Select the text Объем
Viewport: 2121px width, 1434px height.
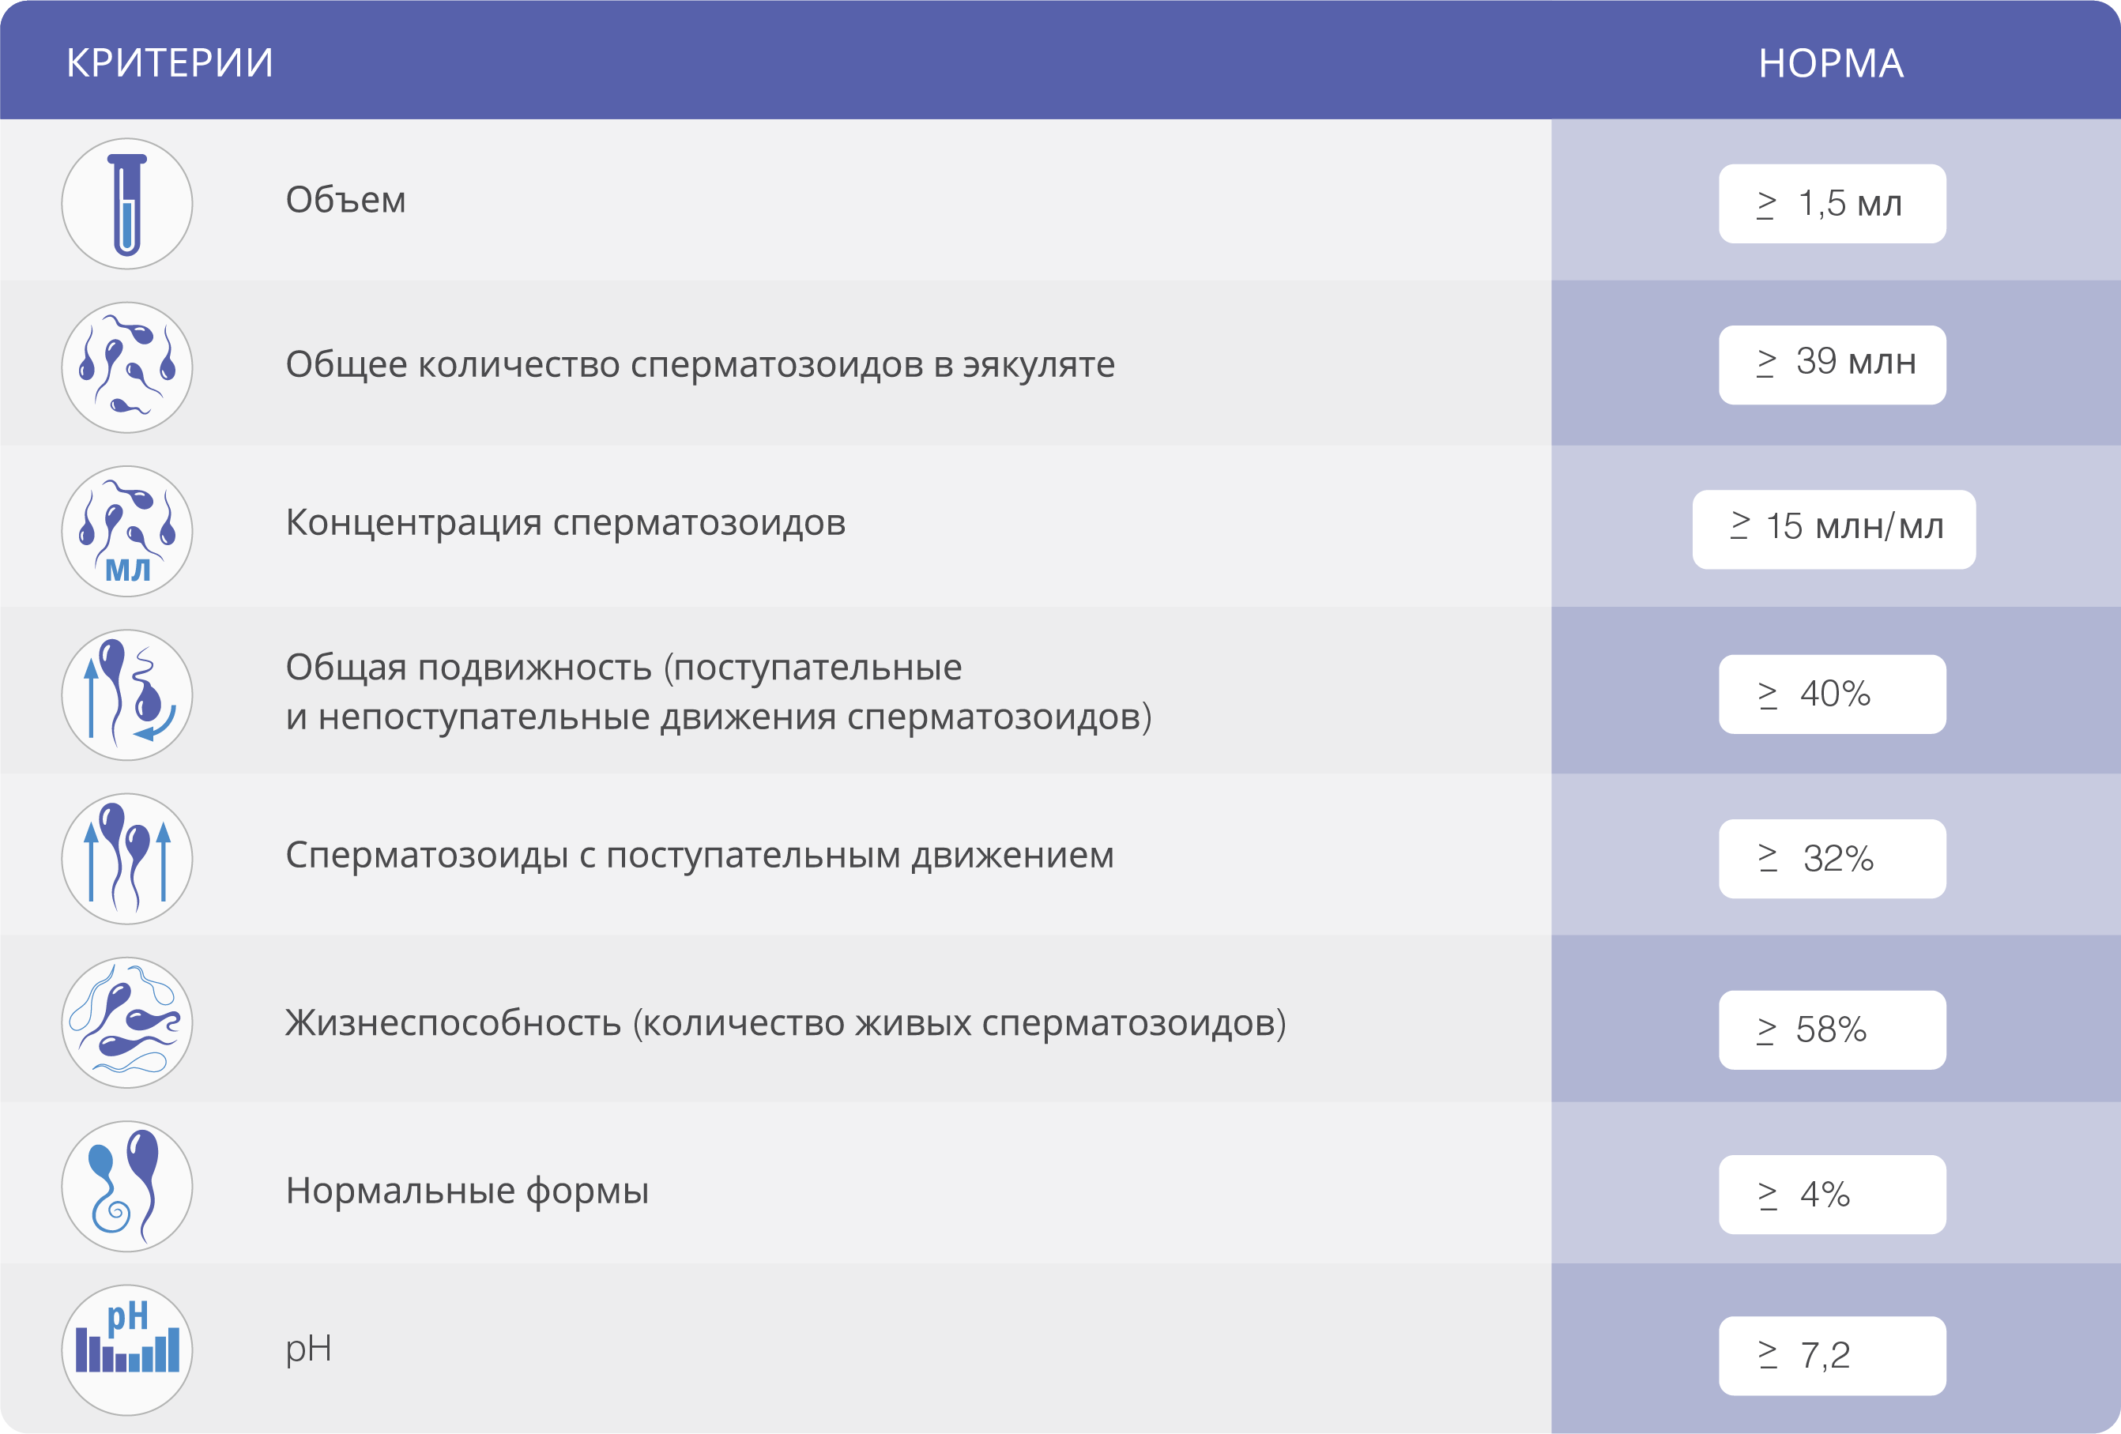tap(346, 200)
